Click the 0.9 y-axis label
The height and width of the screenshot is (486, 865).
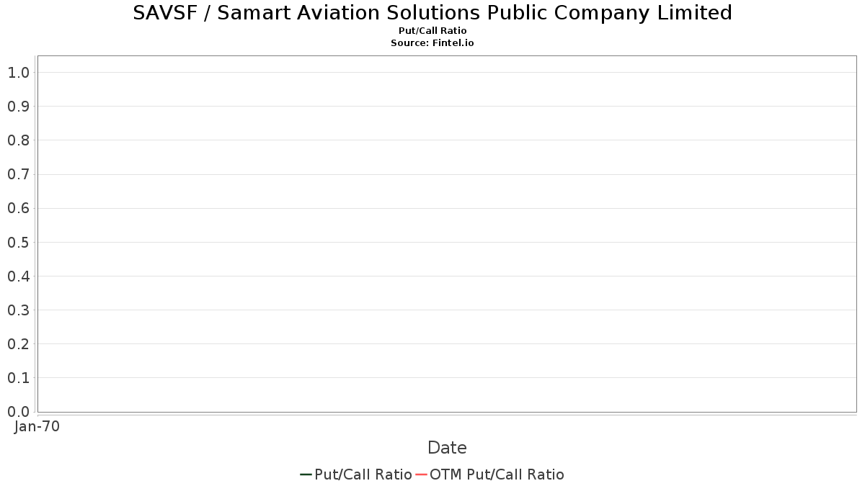(18, 107)
